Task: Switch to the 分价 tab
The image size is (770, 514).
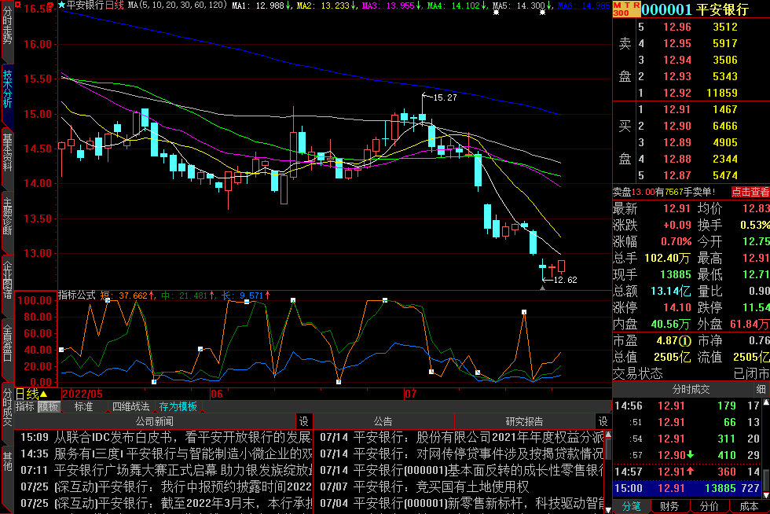Action: pyautogui.click(x=709, y=507)
